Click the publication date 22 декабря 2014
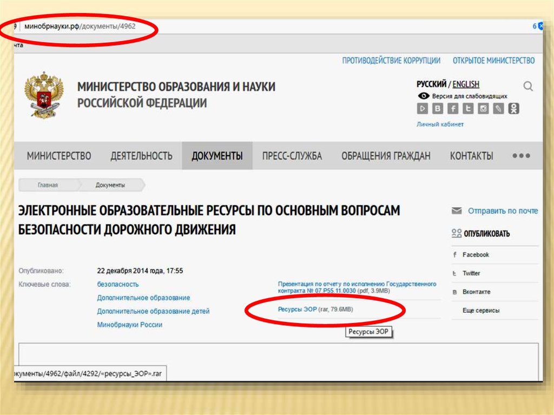Viewport: 554px width, 415px height. (140, 271)
